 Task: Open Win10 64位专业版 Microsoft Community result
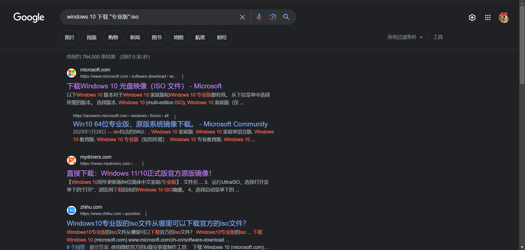click(x=170, y=124)
